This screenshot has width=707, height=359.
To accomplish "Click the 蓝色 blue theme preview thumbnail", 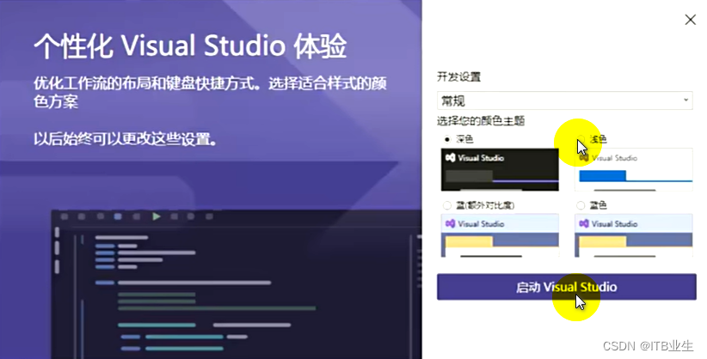I will pos(634,235).
